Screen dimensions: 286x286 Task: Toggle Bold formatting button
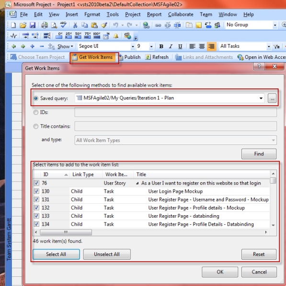161,46
